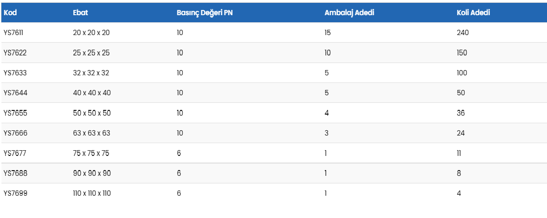
Task: Click the 20 x 20 x 20 size cell
Action: (91, 33)
